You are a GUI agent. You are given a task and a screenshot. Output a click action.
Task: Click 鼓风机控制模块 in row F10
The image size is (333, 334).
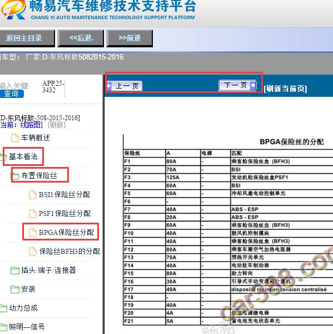[x=250, y=233]
